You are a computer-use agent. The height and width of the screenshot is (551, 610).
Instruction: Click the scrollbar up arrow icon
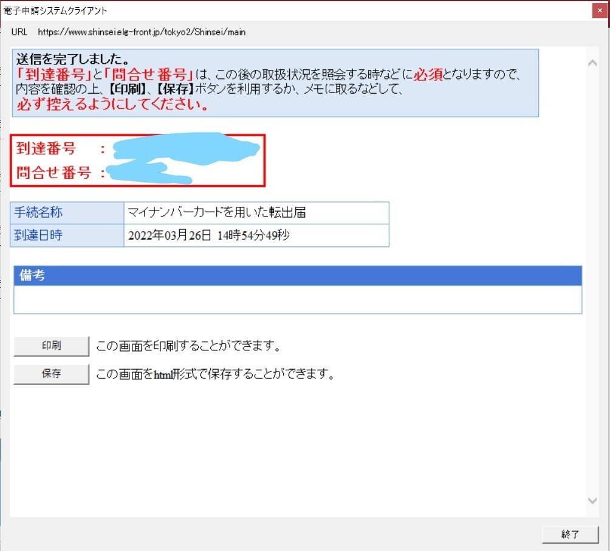592,62
